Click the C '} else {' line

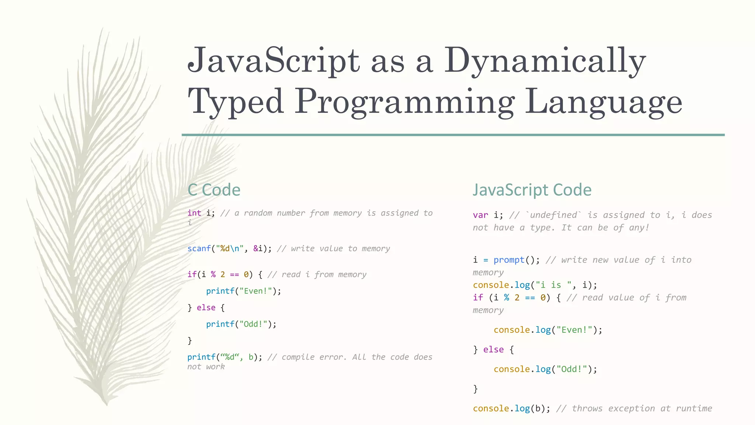(206, 308)
